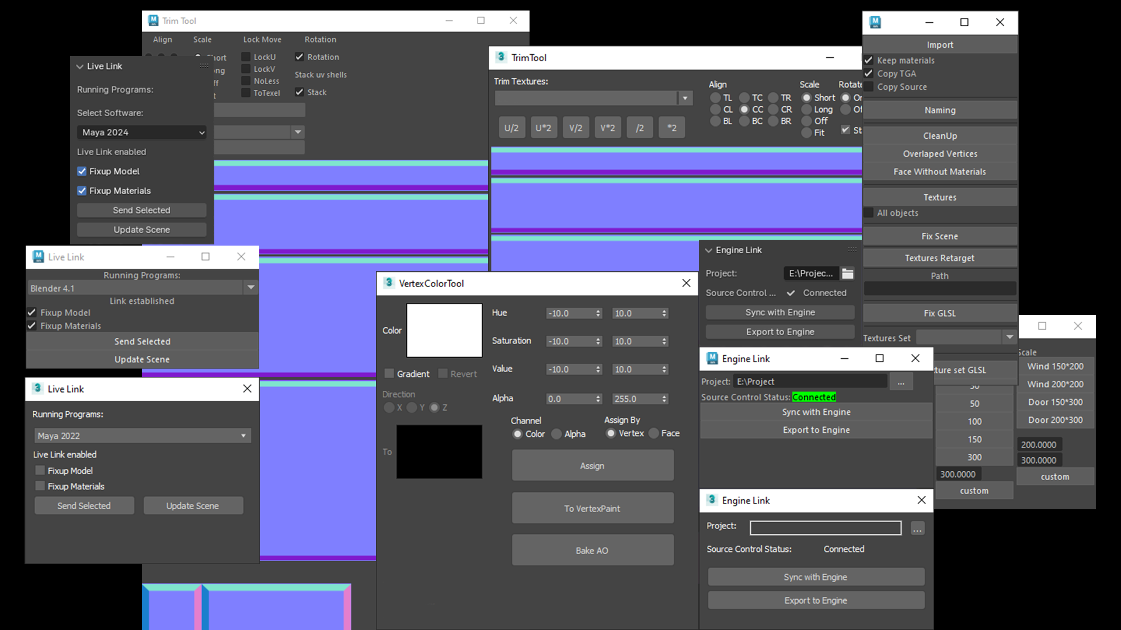Click the empty Project input field
This screenshot has height=630, width=1121.
point(826,528)
